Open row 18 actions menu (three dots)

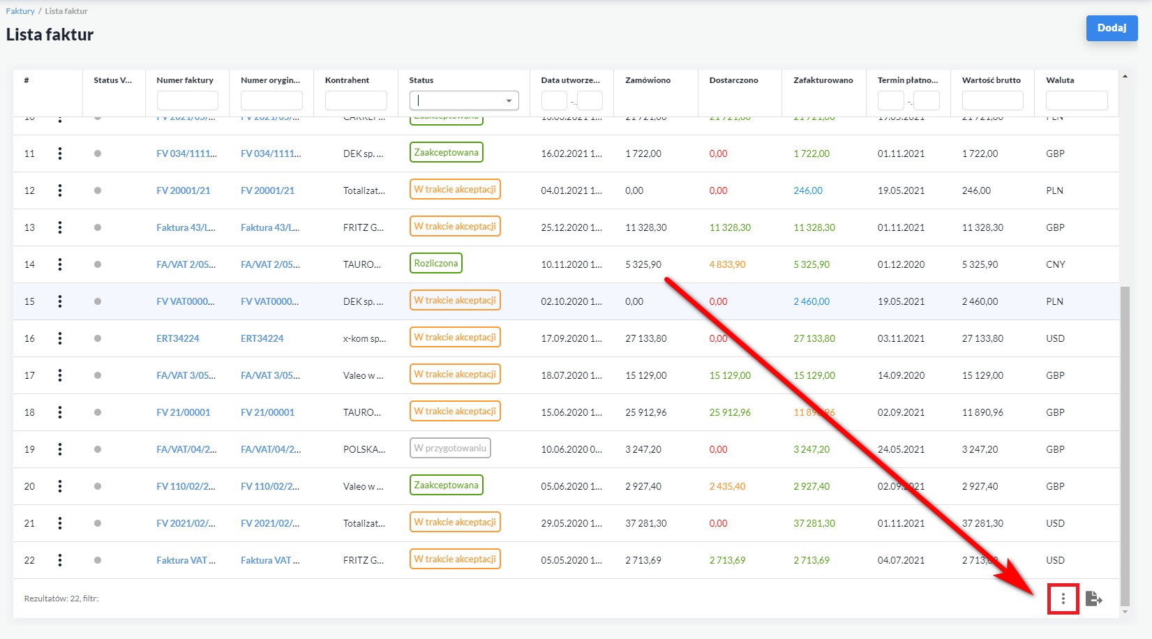60,412
